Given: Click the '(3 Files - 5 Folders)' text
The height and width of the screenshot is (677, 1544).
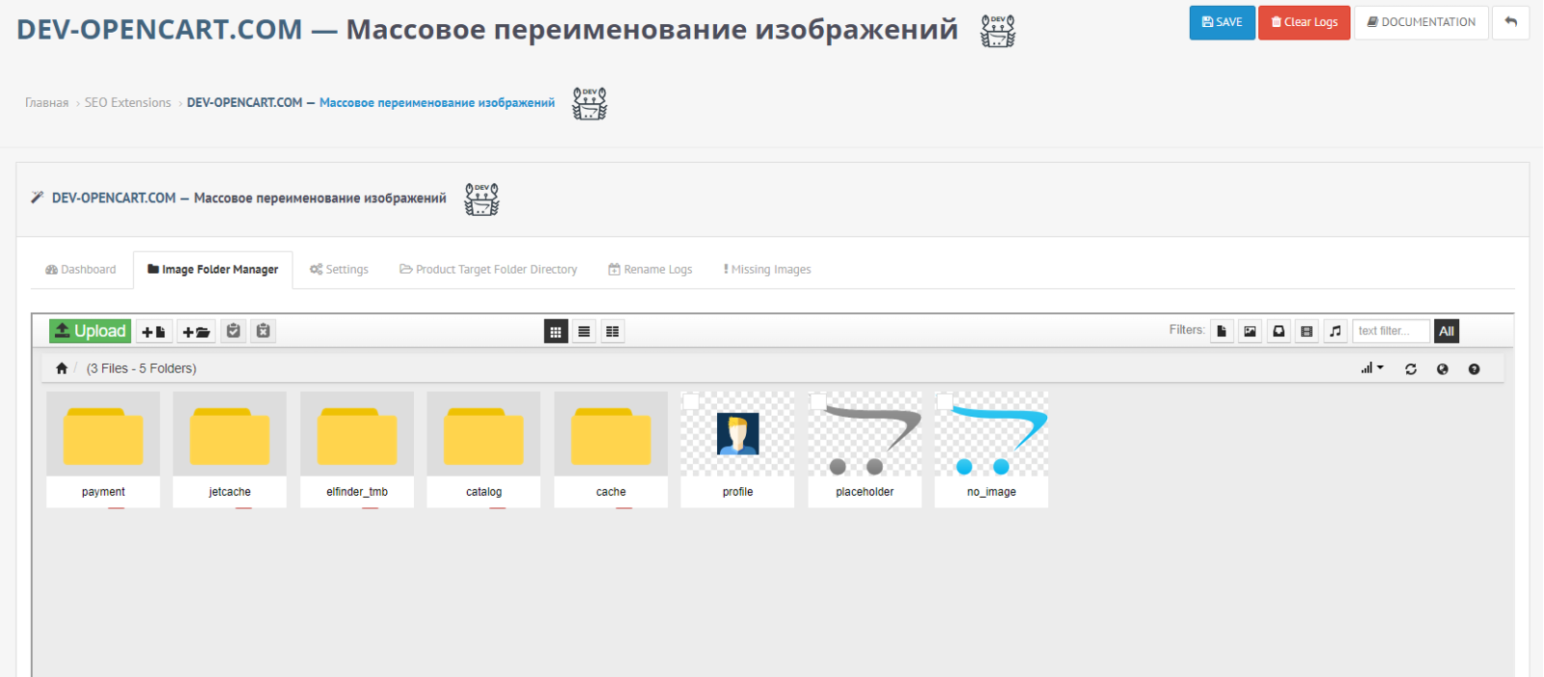Looking at the screenshot, I should pyautogui.click(x=142, y=368).
